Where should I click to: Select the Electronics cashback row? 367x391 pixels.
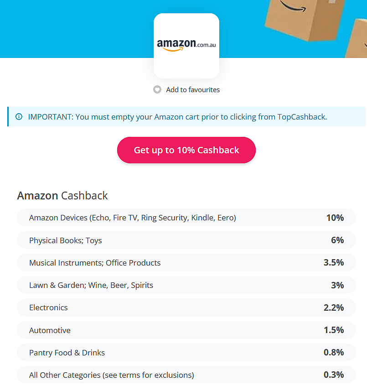(186, 308)
